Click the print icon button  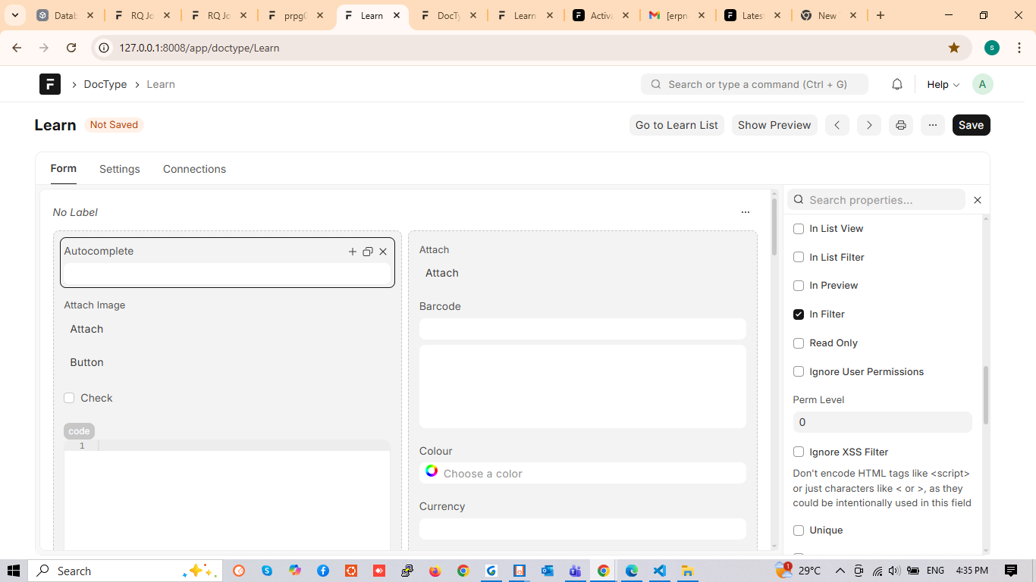point(900,125)
